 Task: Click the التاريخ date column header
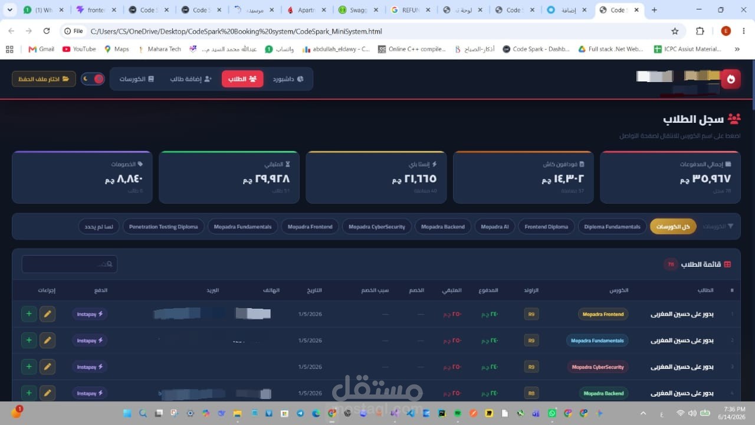(314, 290)
